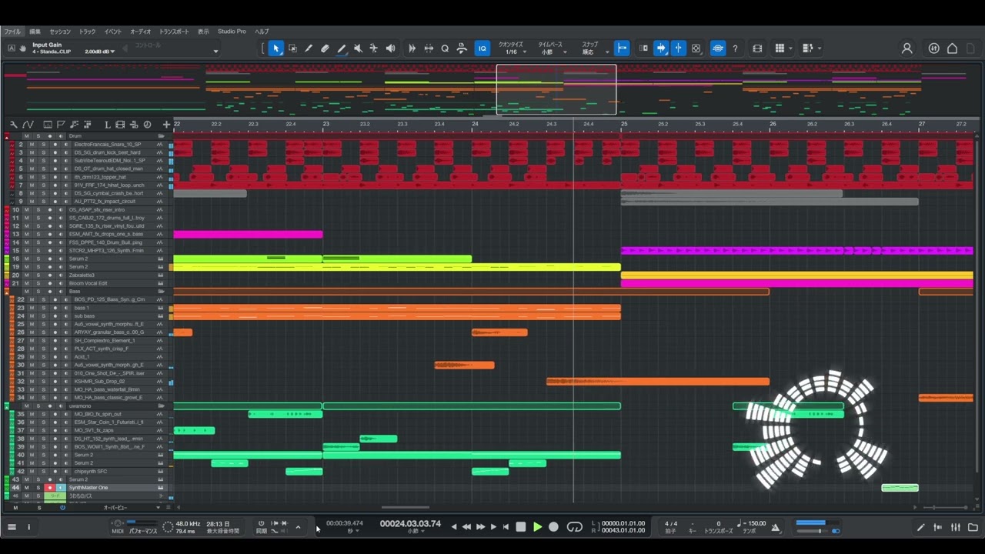This screenshot has width=985, height=554.
Task: Open the トラック menu
Action: 87,32
